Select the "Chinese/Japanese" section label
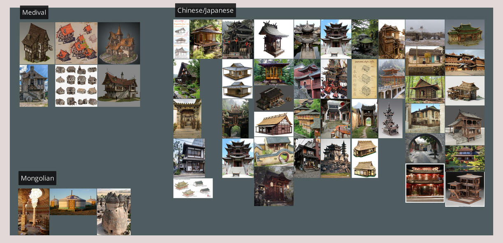The image size is (503, 243). (205, 11)
